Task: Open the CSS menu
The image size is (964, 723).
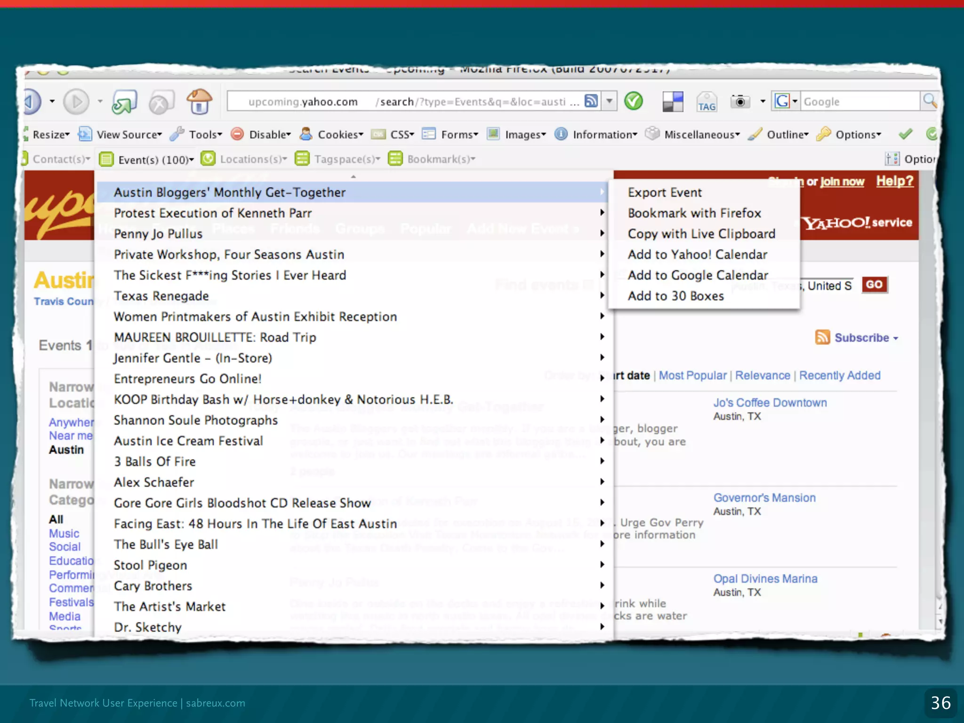Action: click(x=393, y=134)
